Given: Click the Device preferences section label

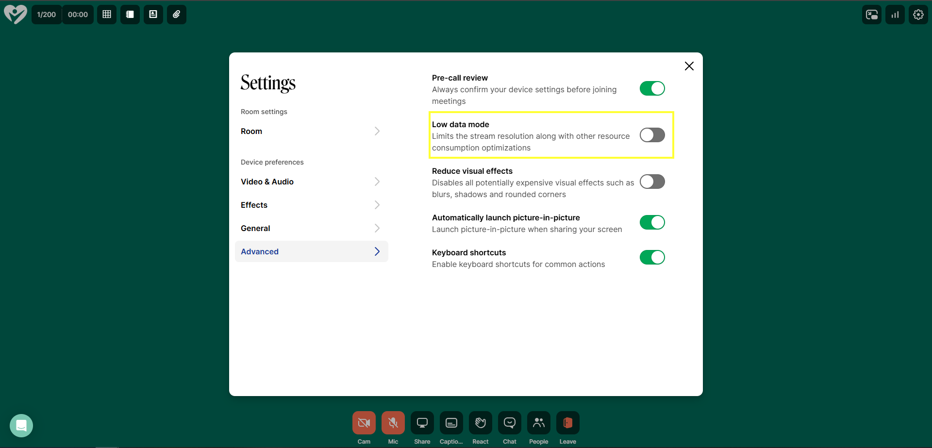Looking at the screenshot, I should (x=272, y=162).
